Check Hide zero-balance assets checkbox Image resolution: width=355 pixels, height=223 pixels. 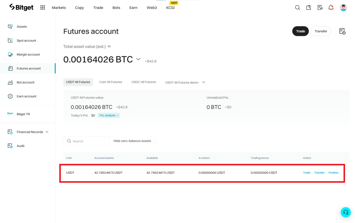pyautogui.click(x=155, y=141)
